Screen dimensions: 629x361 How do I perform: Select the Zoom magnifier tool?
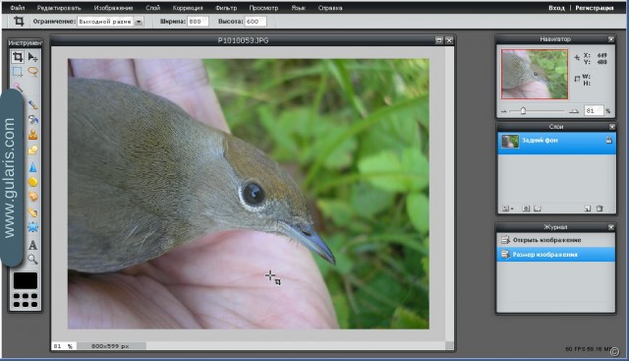pos(32,260)
